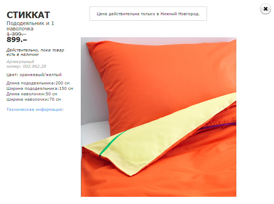The height and width of the screenshot is (204, 274).
Task: Click the Длина наволочки 50 см line
Action: [x=32, y=94]
